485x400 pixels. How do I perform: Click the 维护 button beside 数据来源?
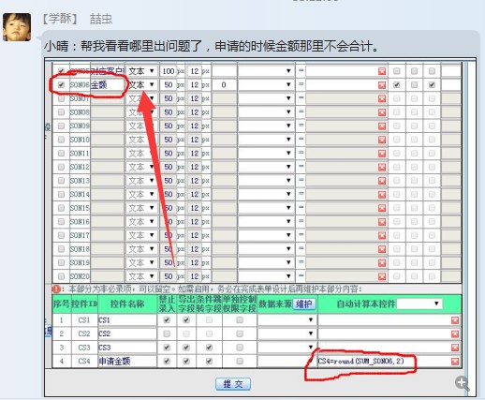pos(304,304)
